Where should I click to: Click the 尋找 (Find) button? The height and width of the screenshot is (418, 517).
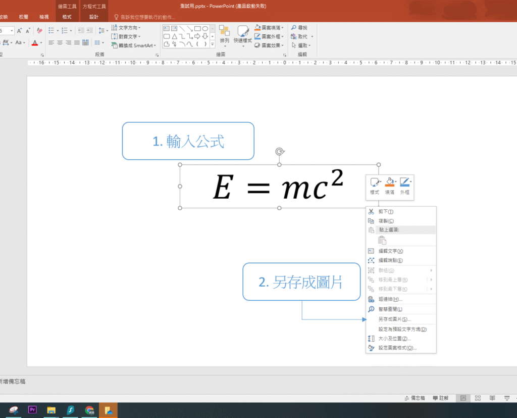(299, 28)
